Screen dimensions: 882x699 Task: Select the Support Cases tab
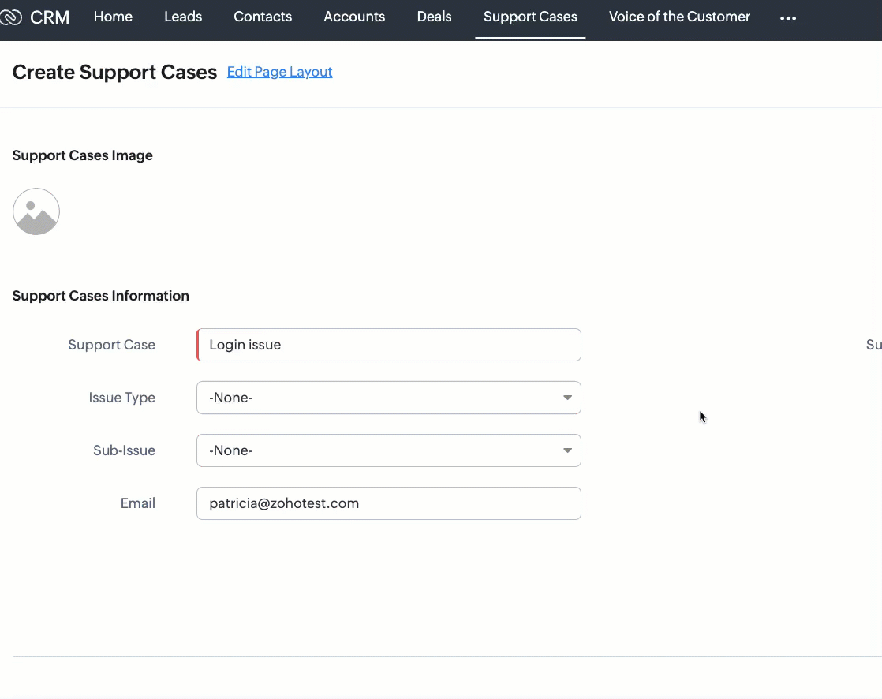point(530,17)
